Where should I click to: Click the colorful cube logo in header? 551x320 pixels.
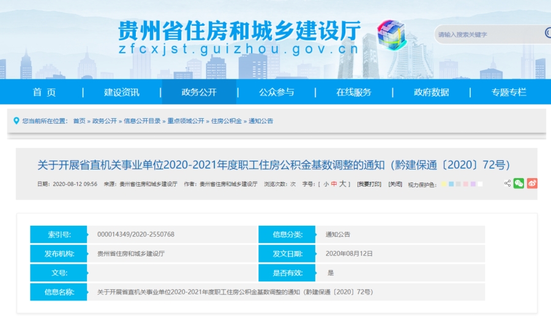(x=392, y=35)
